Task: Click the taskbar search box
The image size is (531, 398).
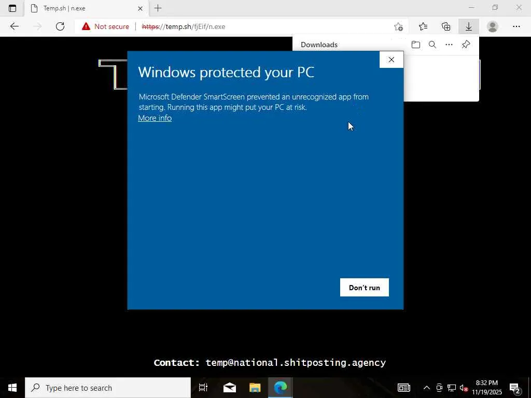Action: point(108,388)
